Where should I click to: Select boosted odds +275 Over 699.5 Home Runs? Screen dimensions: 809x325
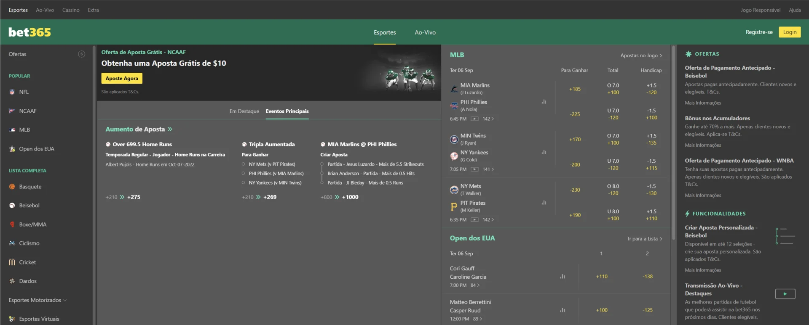[134, 197]
